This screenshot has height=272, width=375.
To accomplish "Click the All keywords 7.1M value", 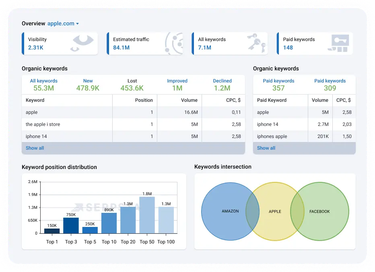I will [x=205, y=47].
